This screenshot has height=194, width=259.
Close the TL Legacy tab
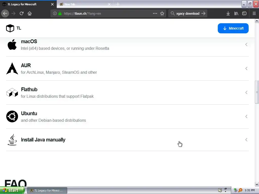pyautogui.click(x=52, y=4)
